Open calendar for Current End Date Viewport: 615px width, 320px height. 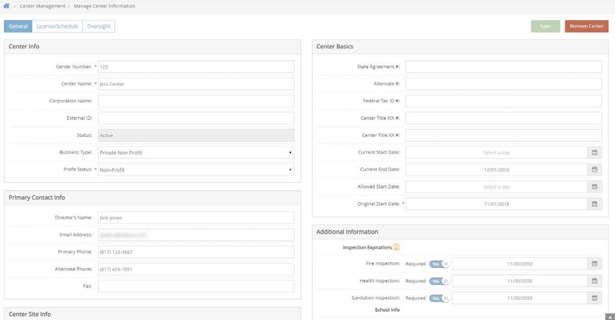pyautogui.click(x=594, y=170)
